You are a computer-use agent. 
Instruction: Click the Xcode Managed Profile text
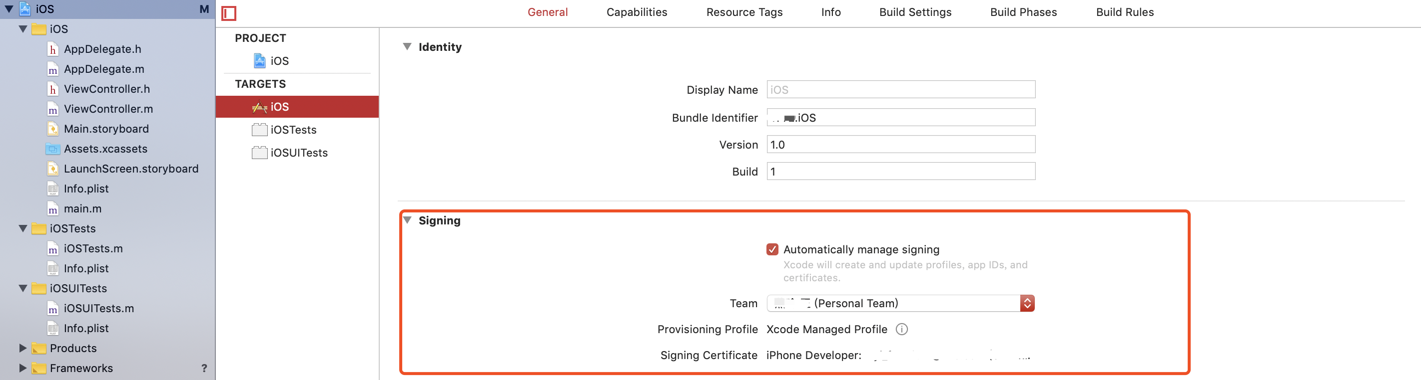pos(826,329)
